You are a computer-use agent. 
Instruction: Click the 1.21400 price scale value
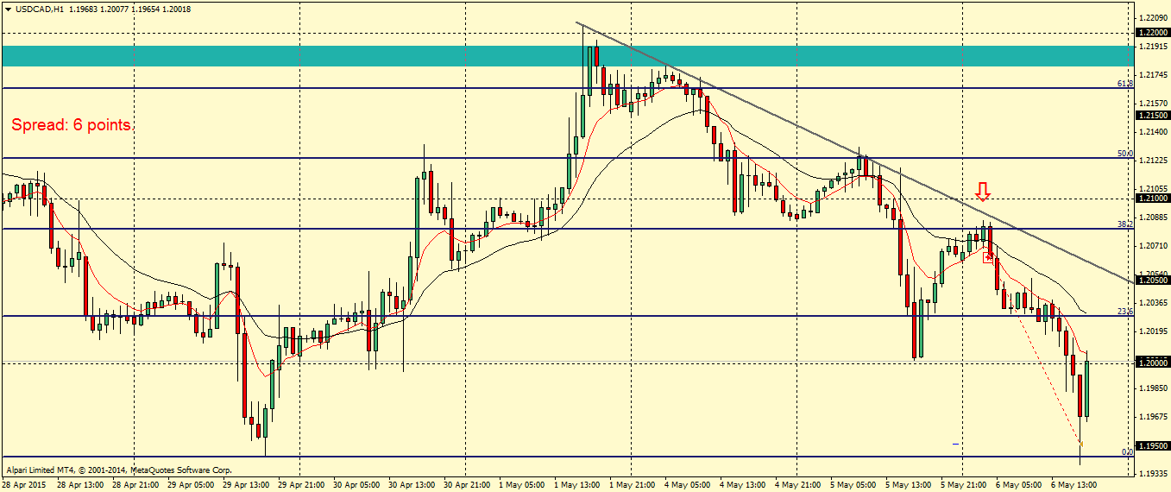(x=1154, y=131)
